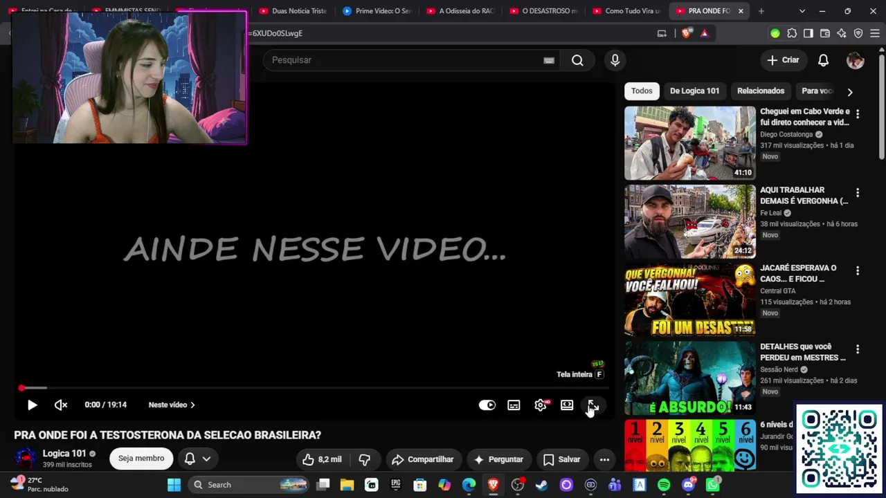Viewport: 886px width, 498px height.
Task: Start voice search with the microphone icon
Action: [615, 60]
